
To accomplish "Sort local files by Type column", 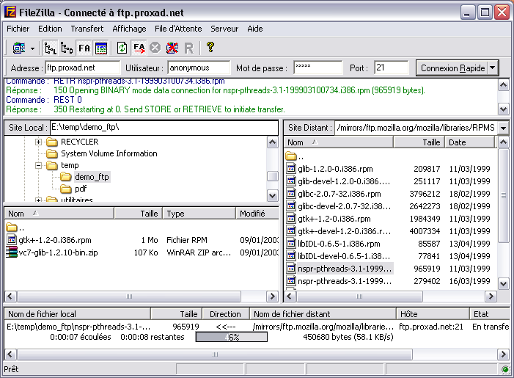I will tap(199, 214).
